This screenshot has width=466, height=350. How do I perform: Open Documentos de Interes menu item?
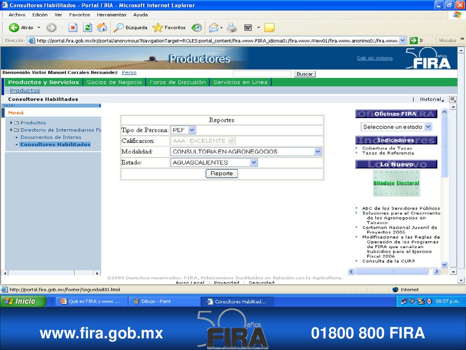[51, 137]
